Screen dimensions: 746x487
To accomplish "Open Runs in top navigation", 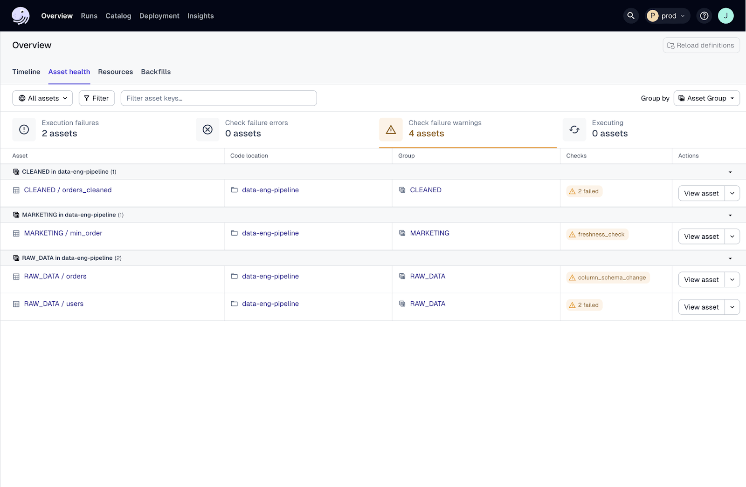I will 89,16.
